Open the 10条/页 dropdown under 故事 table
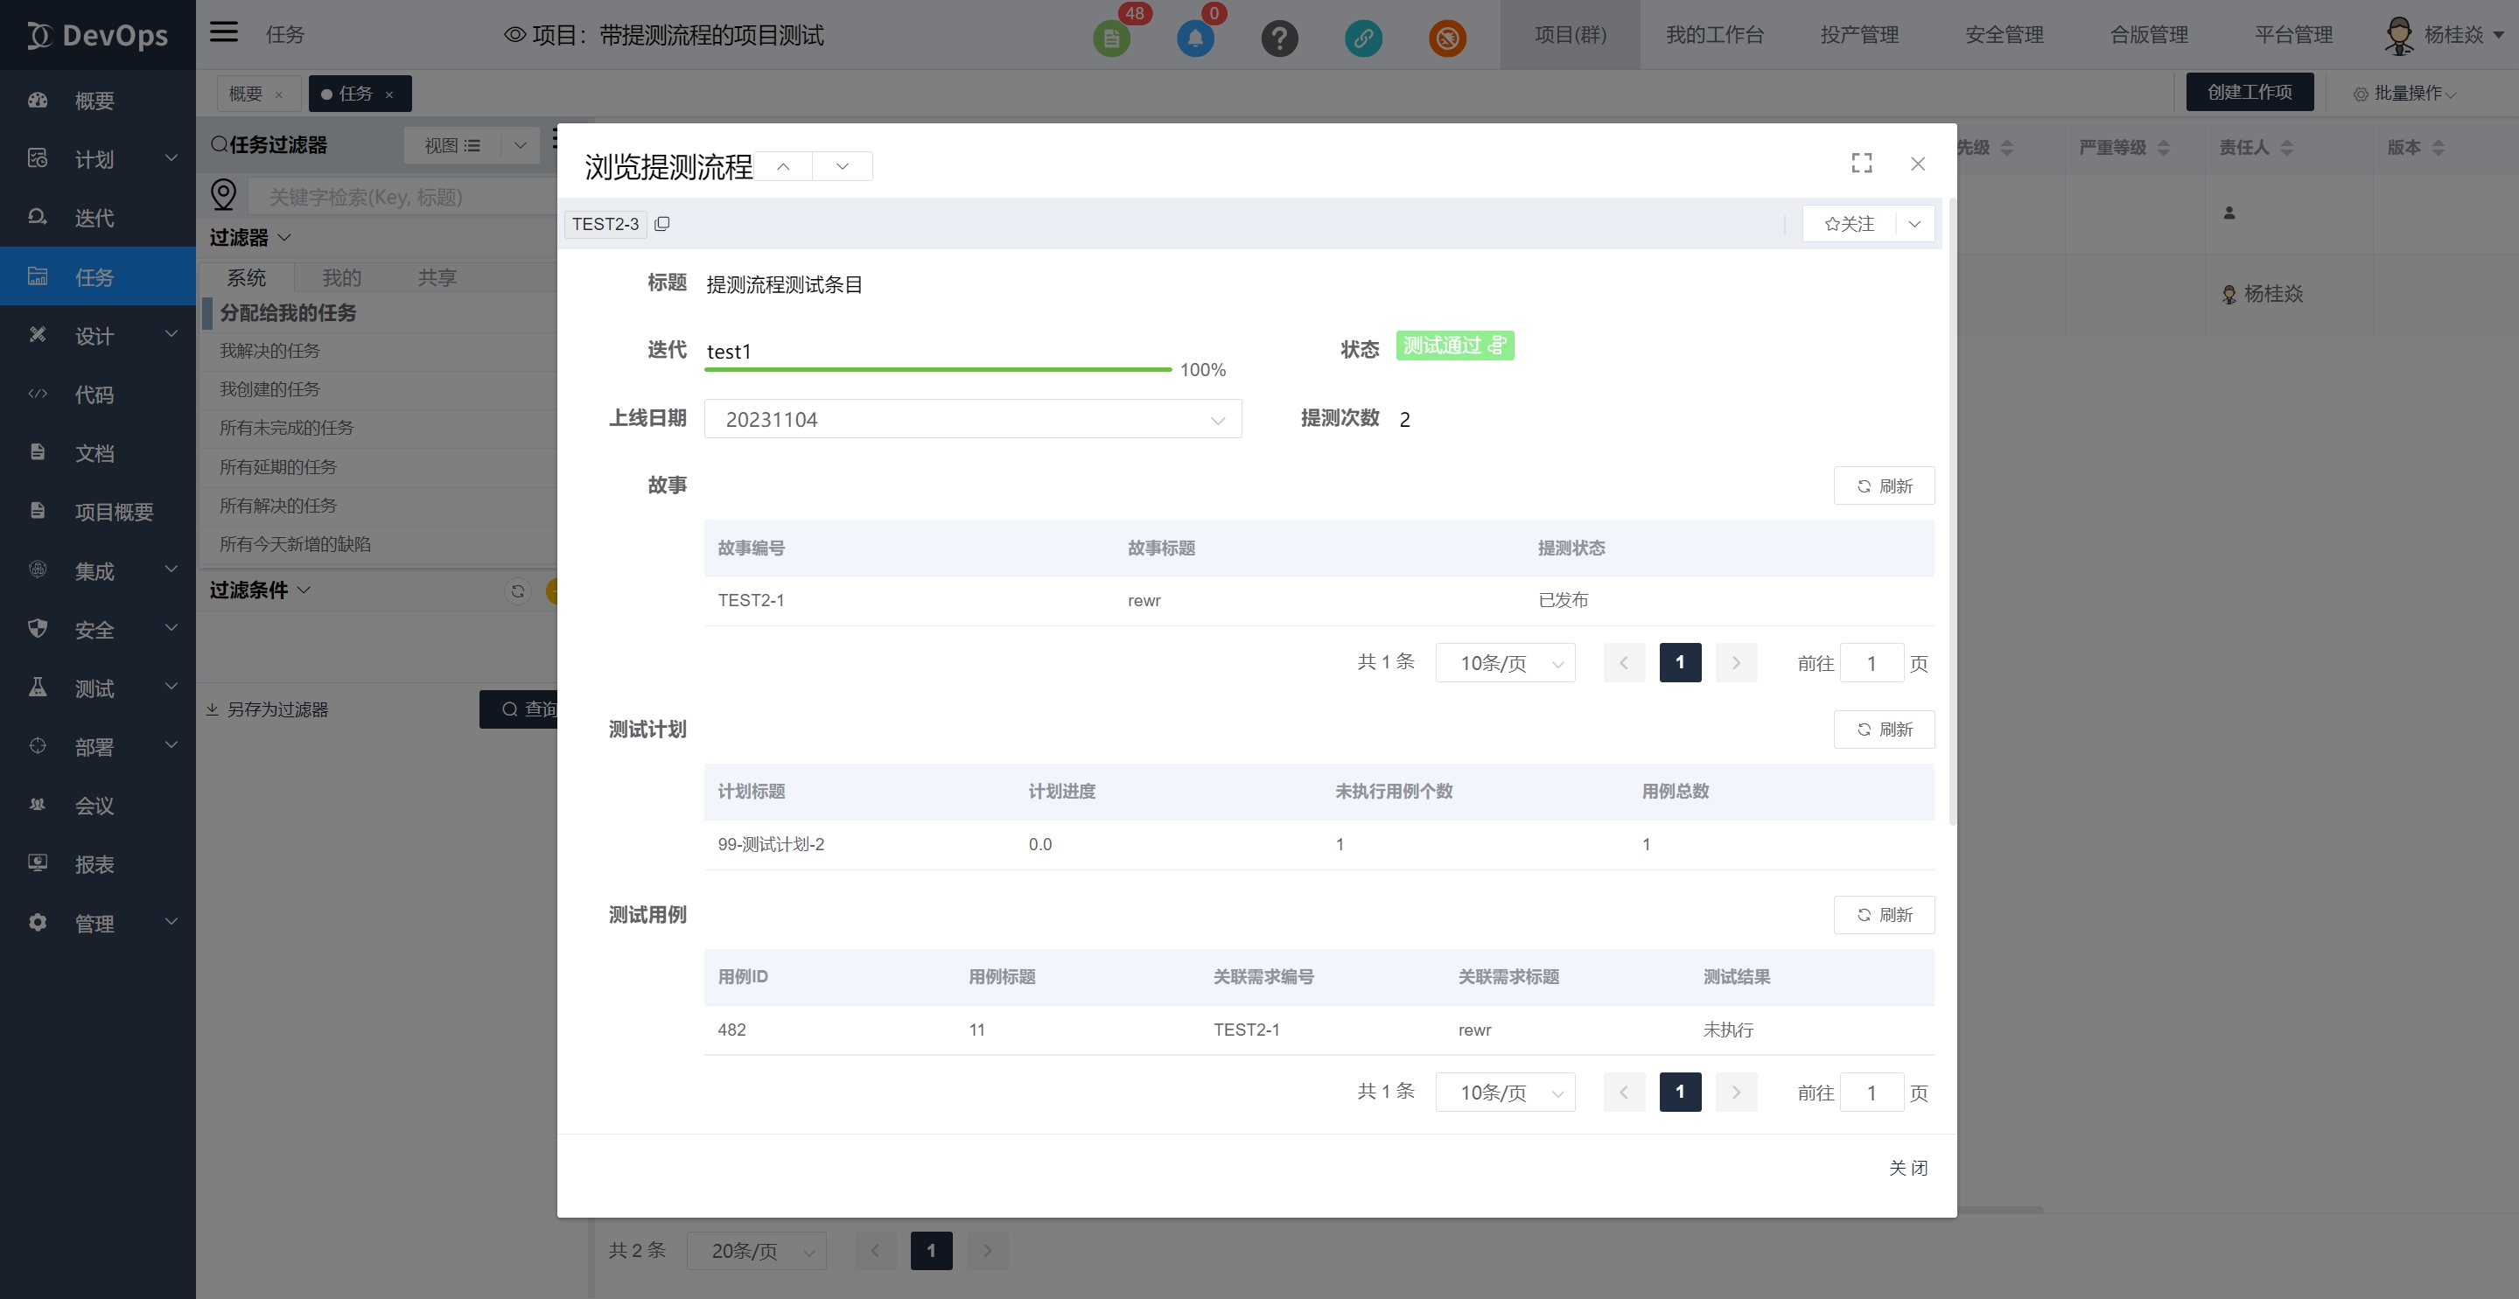This screenshot has width=2519, height=1299. point(1504,664)
